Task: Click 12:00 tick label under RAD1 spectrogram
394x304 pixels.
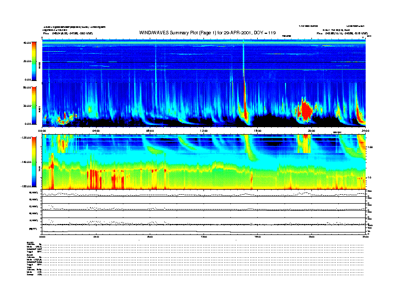Action: coord(204,131)
